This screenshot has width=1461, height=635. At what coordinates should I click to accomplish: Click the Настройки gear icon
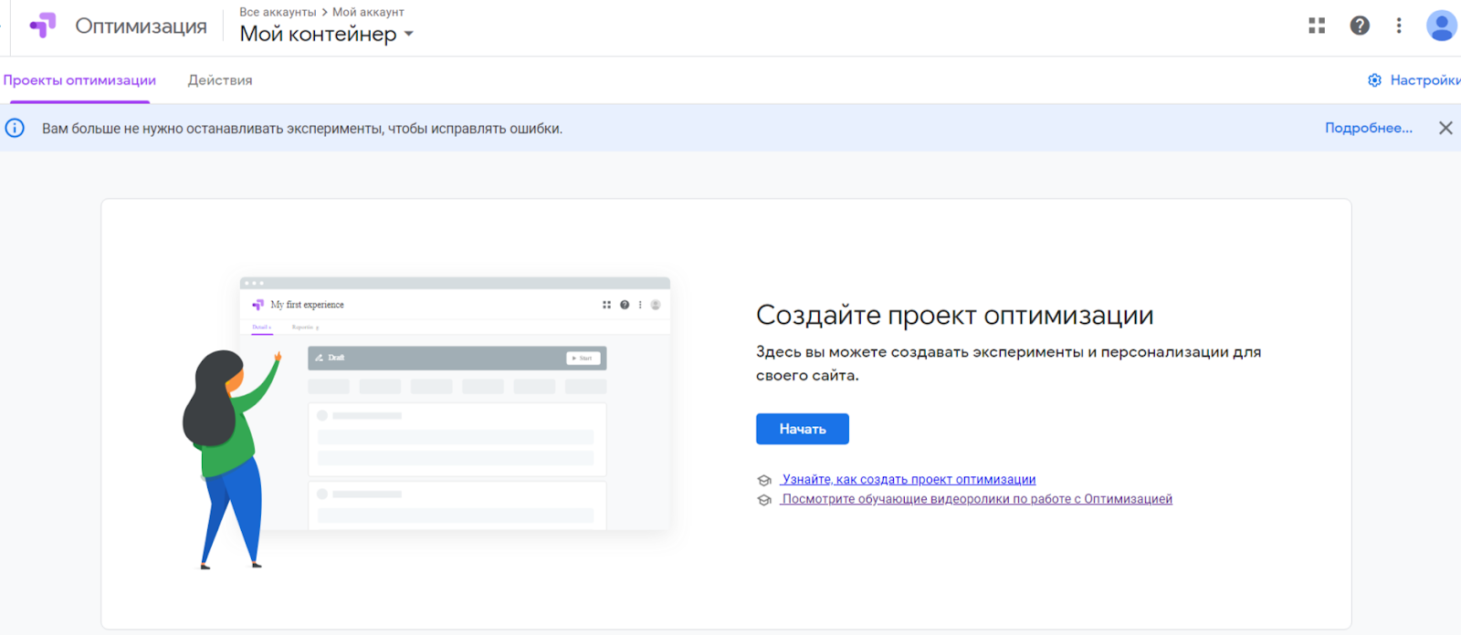coord(1374,80)
